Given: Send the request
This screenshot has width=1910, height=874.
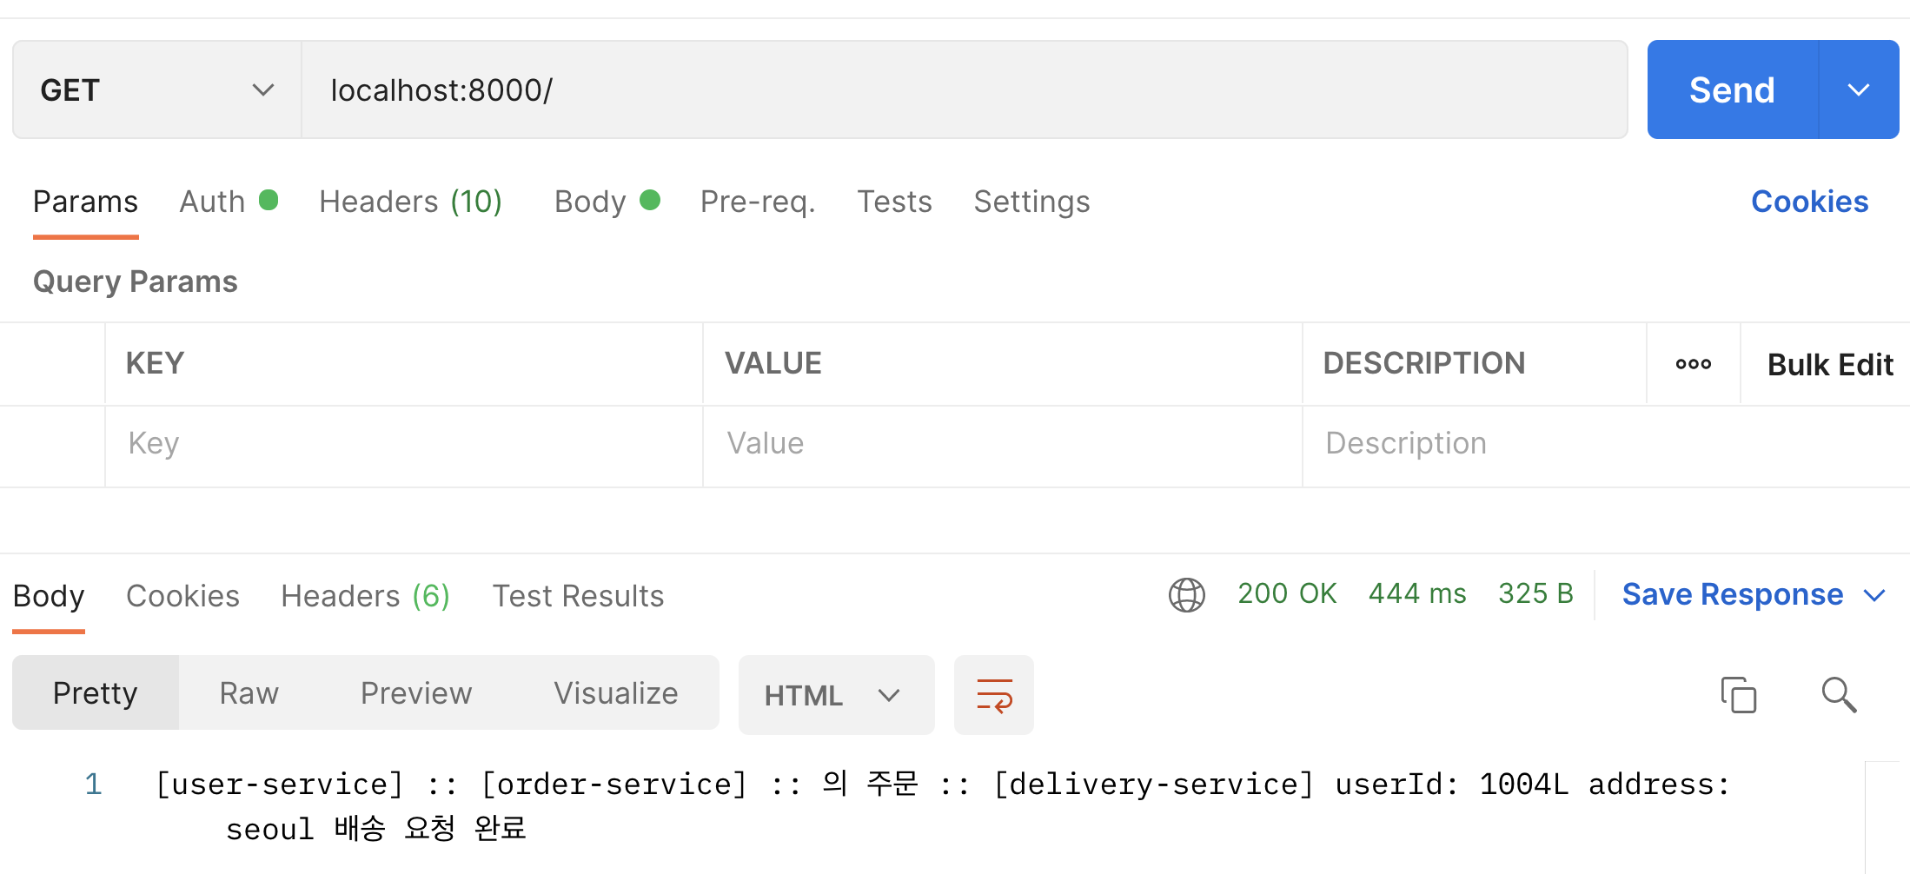Looking at the screenshot, I should 1732,89.
